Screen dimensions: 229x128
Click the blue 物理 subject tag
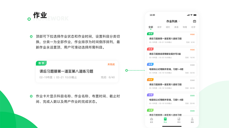click(x=150, y=64)
